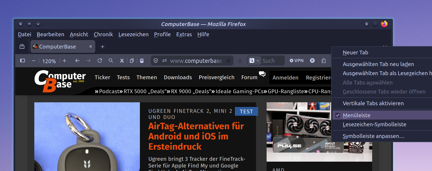Open the Profile menu
432x171 pixels.
tap(162, 34)
